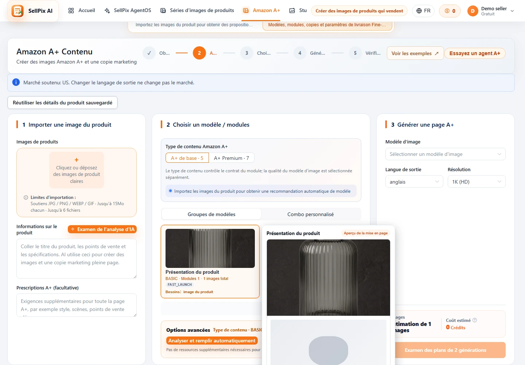Click the Importez les images du produit tab
The image size is (525, 365).
tap(194, 25)
